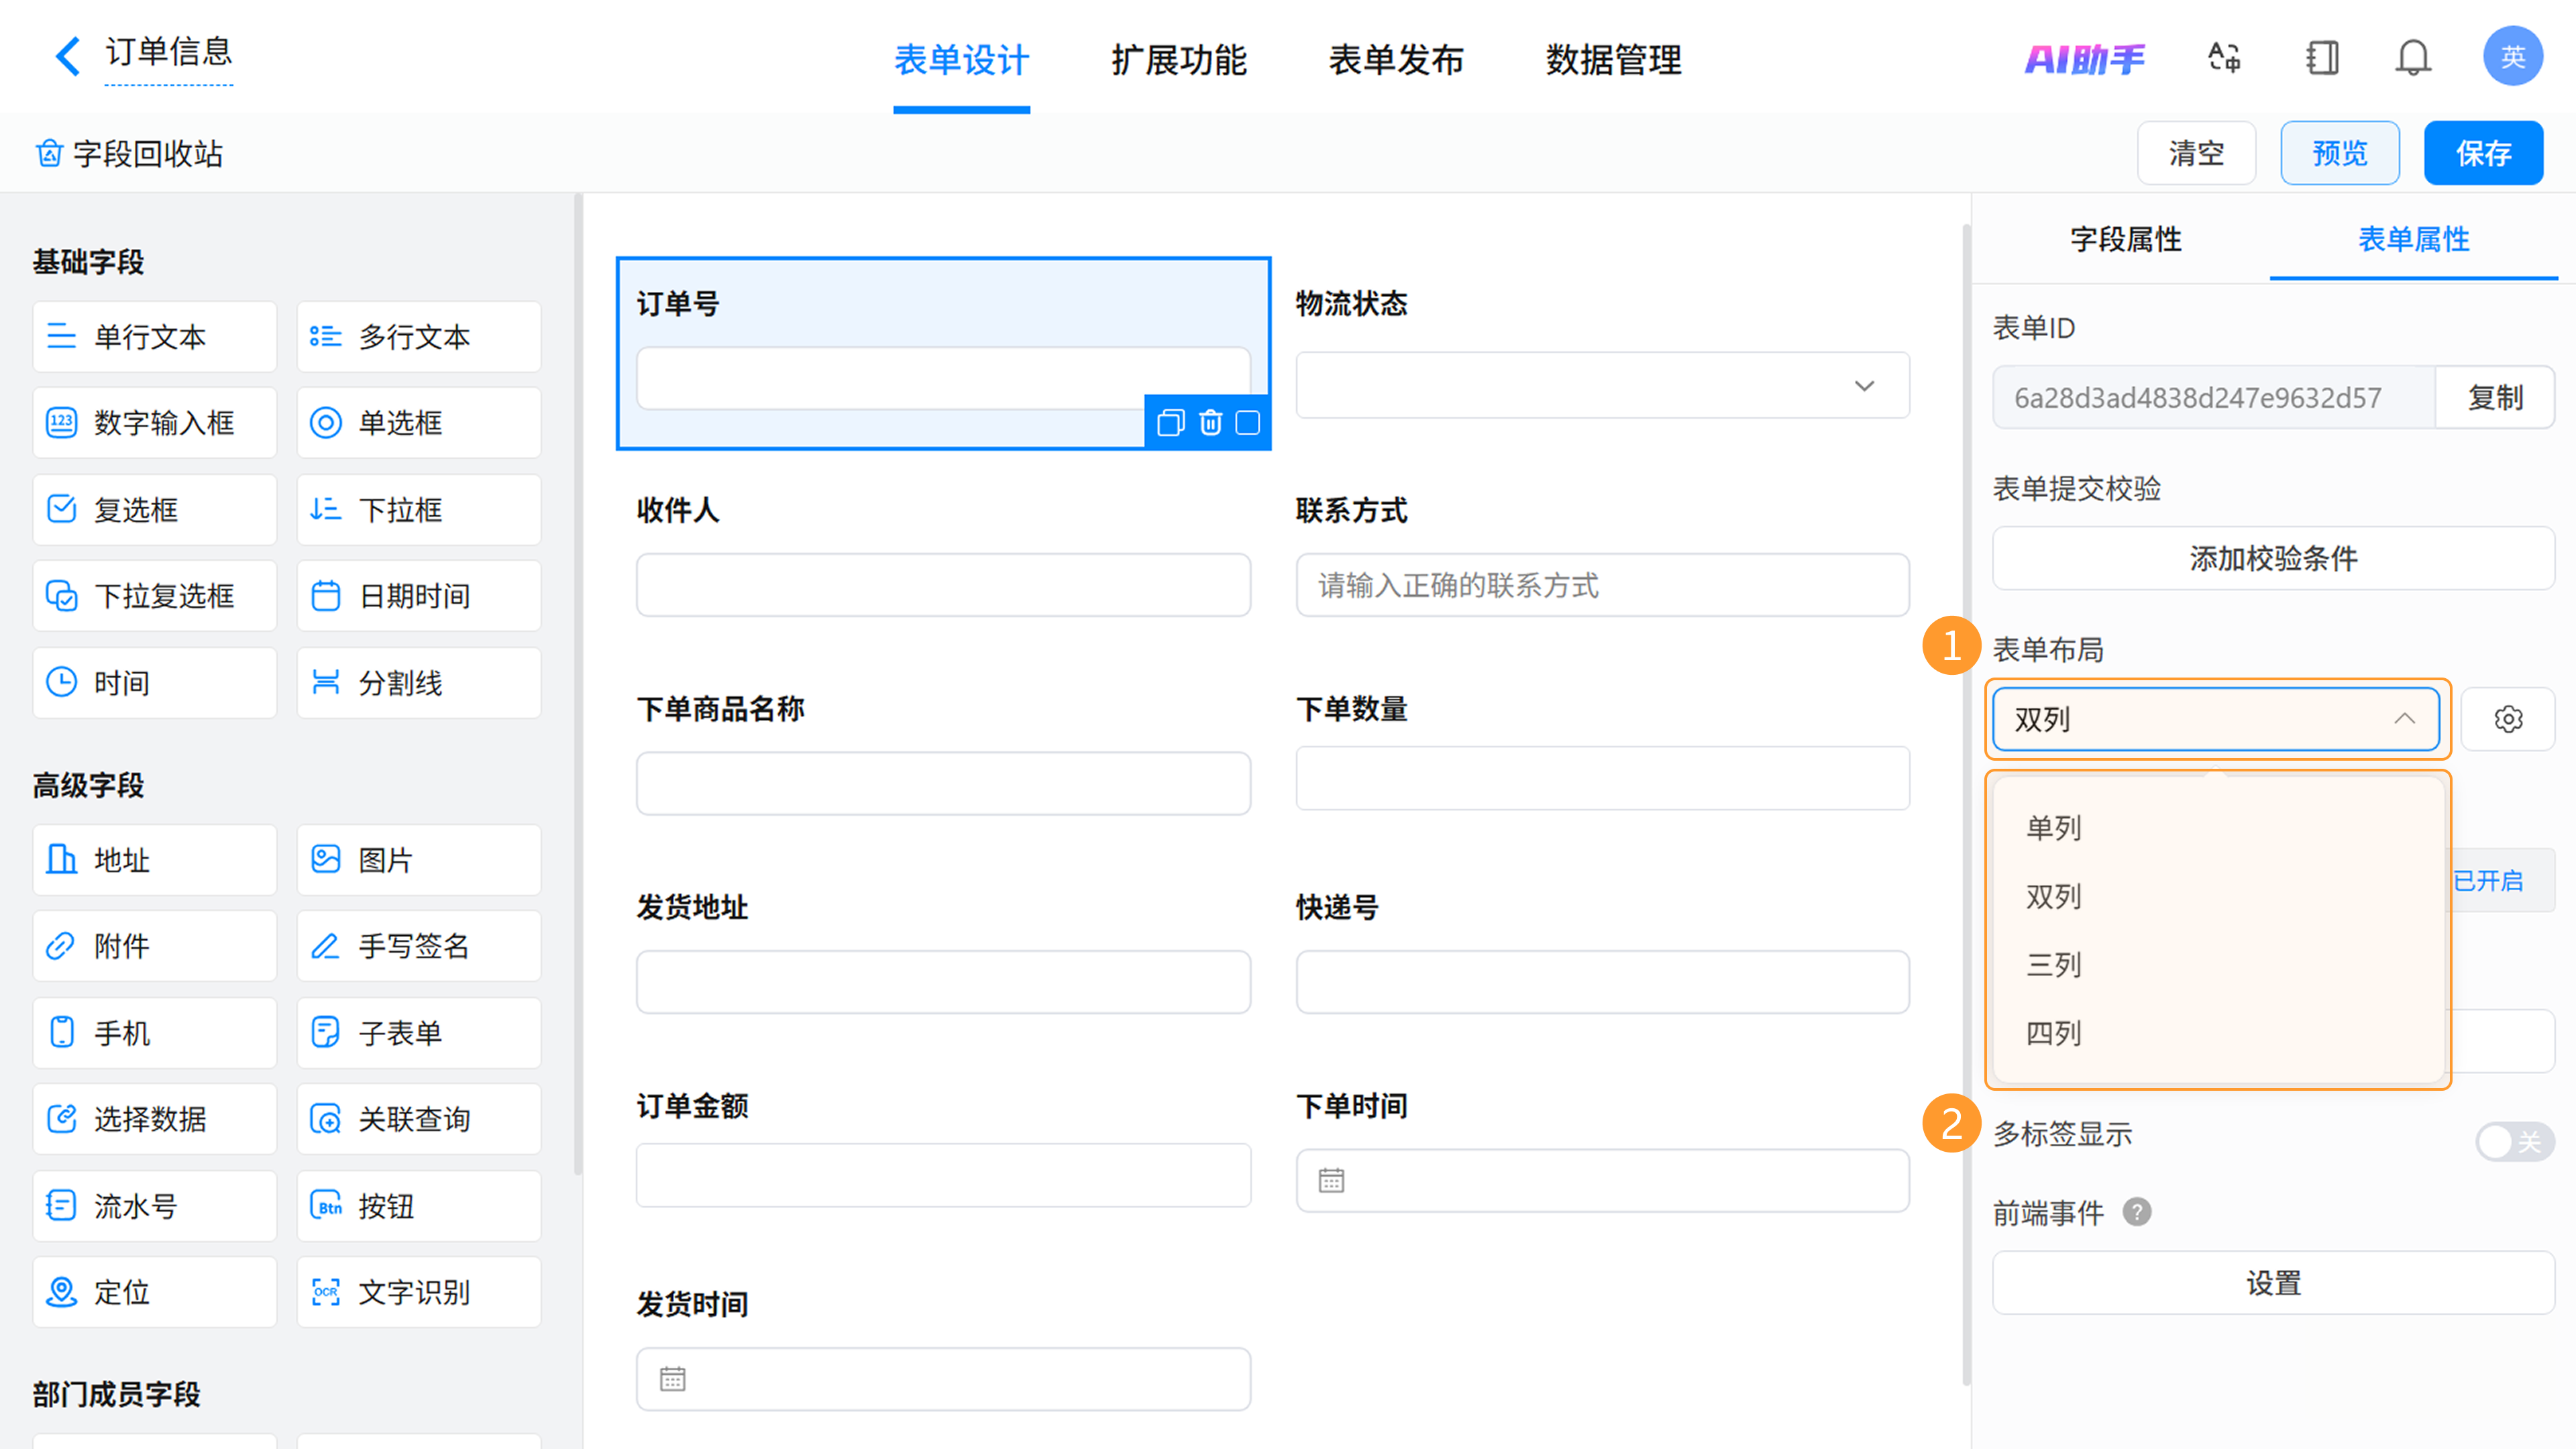The width and height of the screenshot is (2576, 1449).
Task: Copy the selected 订单号 field
Action: (1170, 423)
